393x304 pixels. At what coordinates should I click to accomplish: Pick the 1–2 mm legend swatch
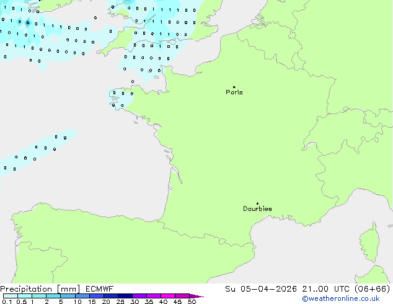click(x=39, y=296)
